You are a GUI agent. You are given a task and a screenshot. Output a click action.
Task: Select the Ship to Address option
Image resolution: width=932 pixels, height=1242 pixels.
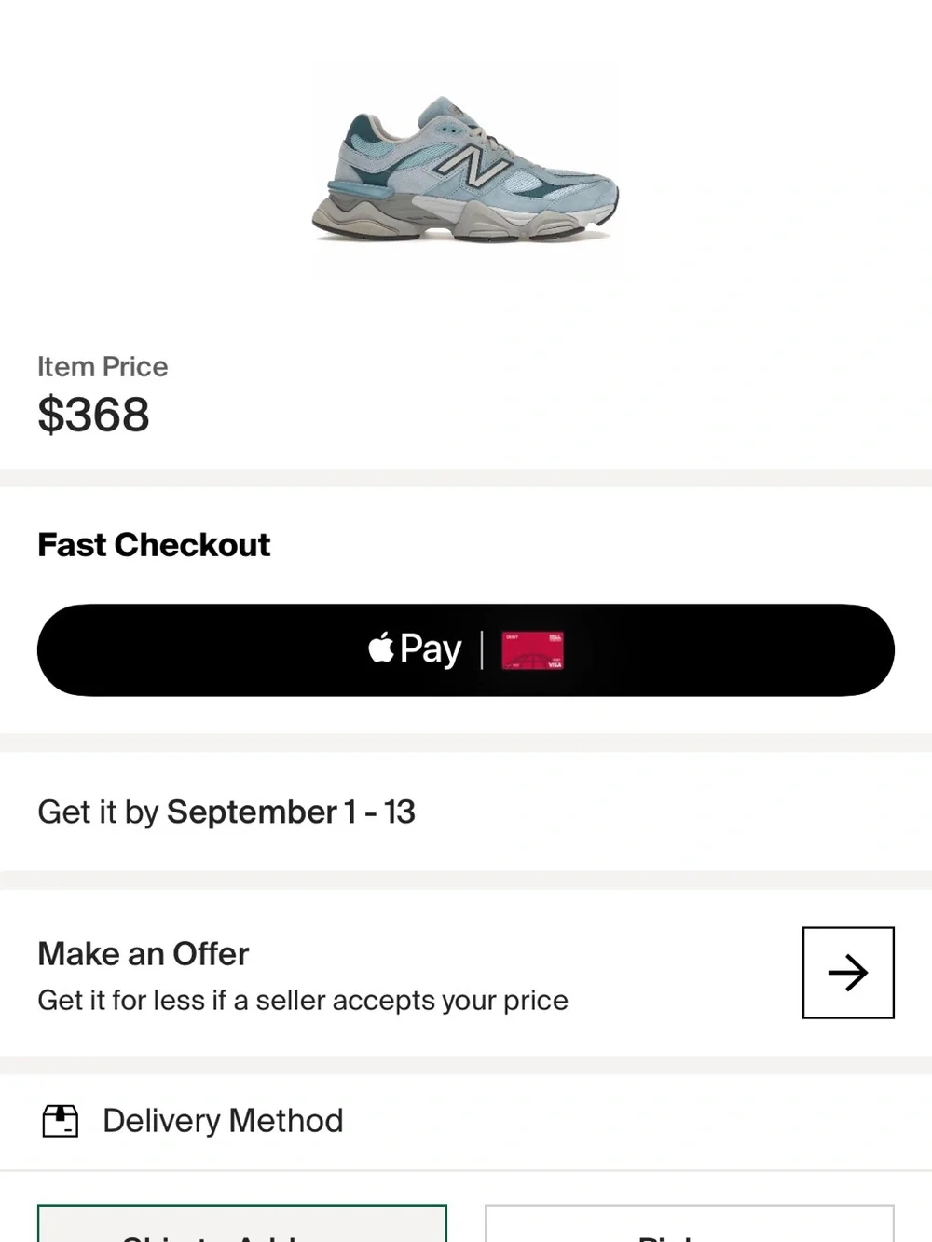pyautogui.click(x=242, y=1223)
